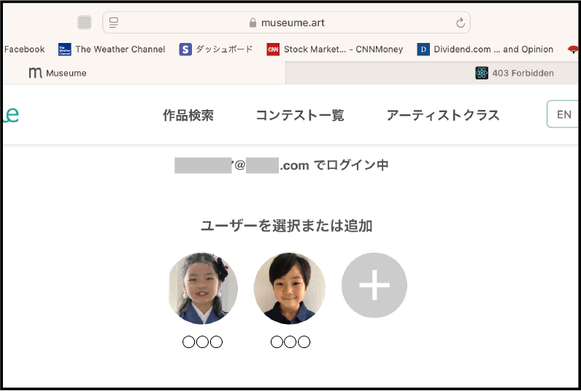Open 作品検索 navigation item
581x391 pixels.
tap(188, 115)
